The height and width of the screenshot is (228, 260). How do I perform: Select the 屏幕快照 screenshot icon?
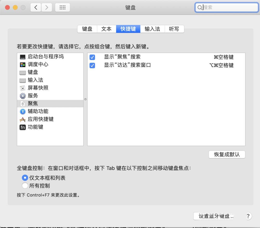point(23,88)
